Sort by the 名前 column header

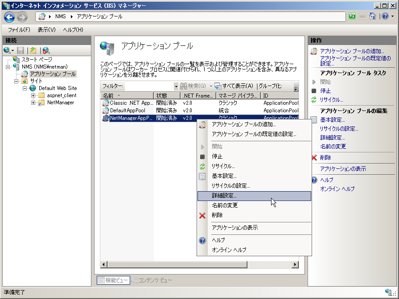[127, 96]
